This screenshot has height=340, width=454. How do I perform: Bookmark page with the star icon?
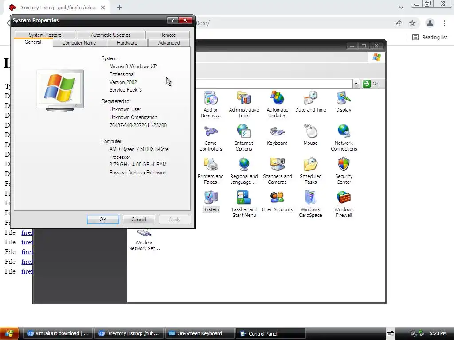coord(412,23)
